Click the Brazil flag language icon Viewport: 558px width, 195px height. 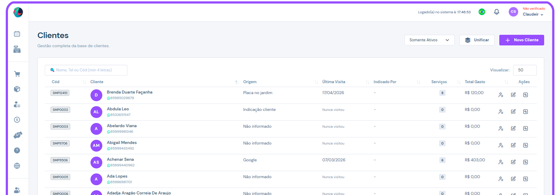point(482,12)
